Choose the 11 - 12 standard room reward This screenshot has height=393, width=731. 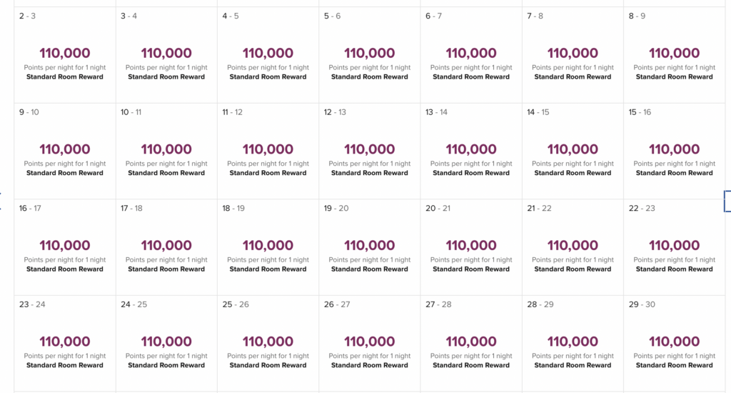pos(268,151)
